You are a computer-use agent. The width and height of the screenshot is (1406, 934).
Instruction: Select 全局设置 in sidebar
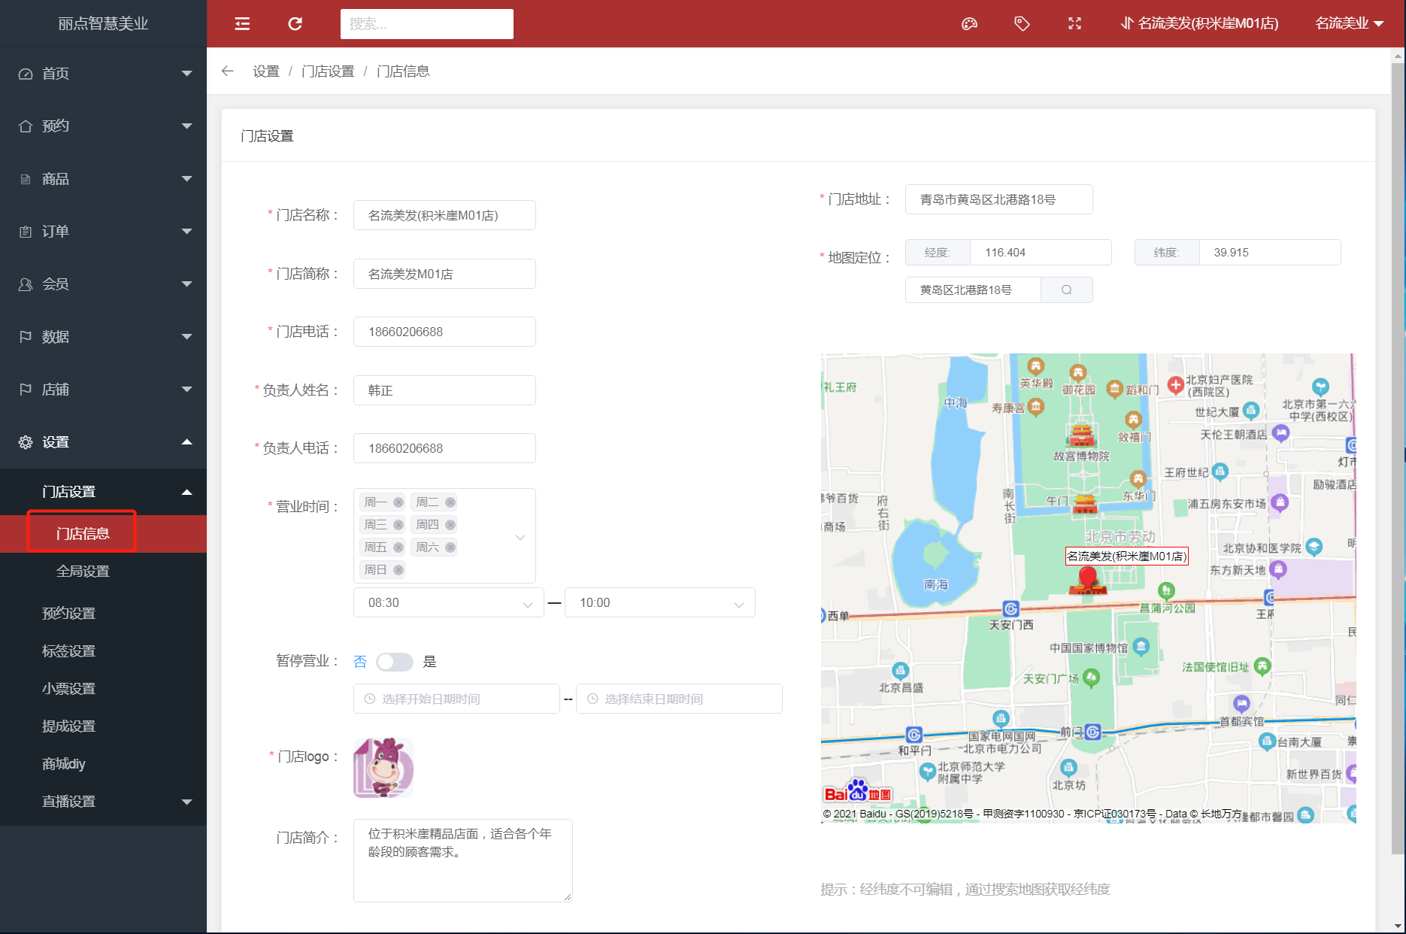[x=103, y=572]
